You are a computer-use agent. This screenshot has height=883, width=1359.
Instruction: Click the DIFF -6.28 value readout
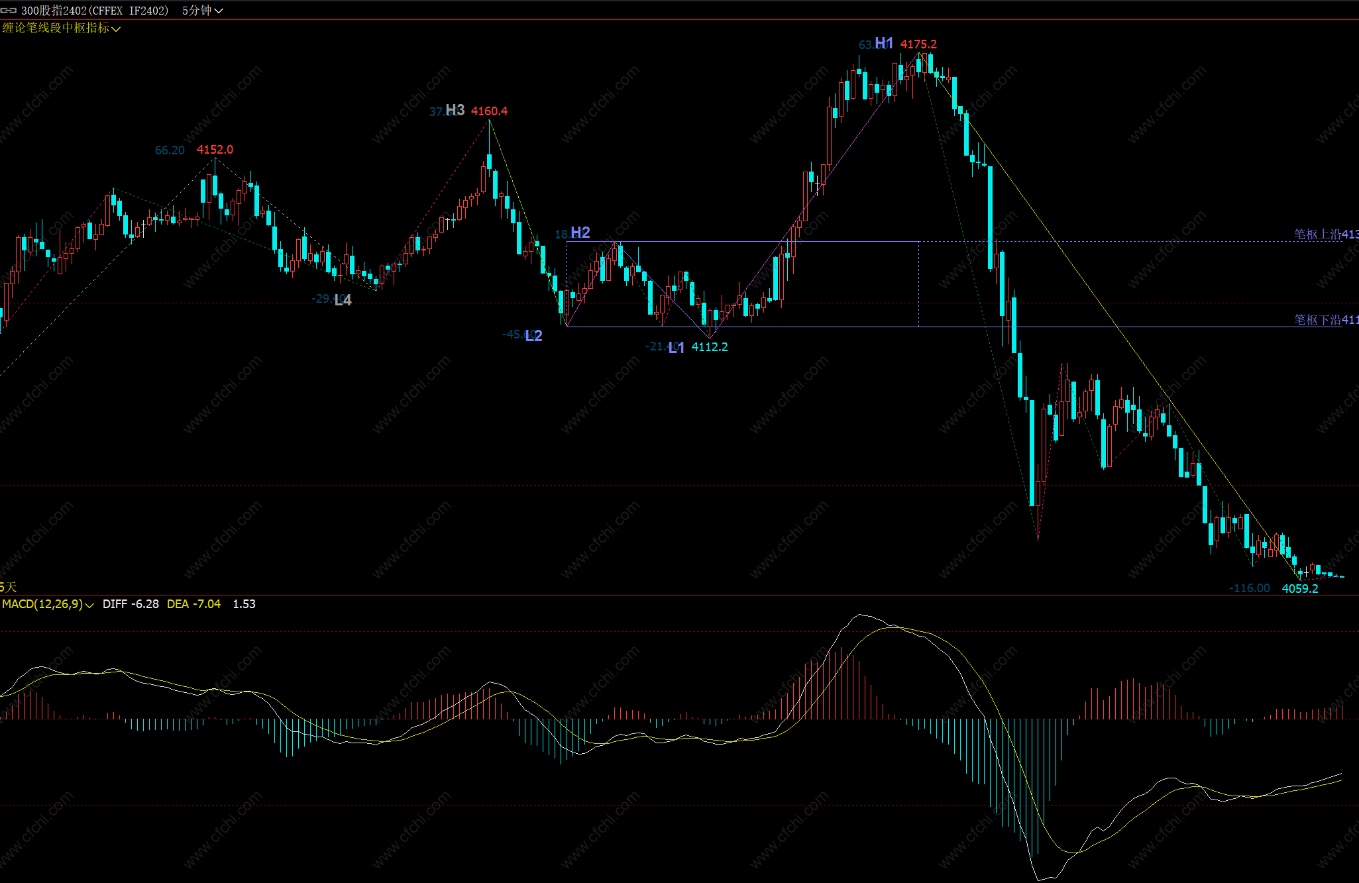(131, 604)
